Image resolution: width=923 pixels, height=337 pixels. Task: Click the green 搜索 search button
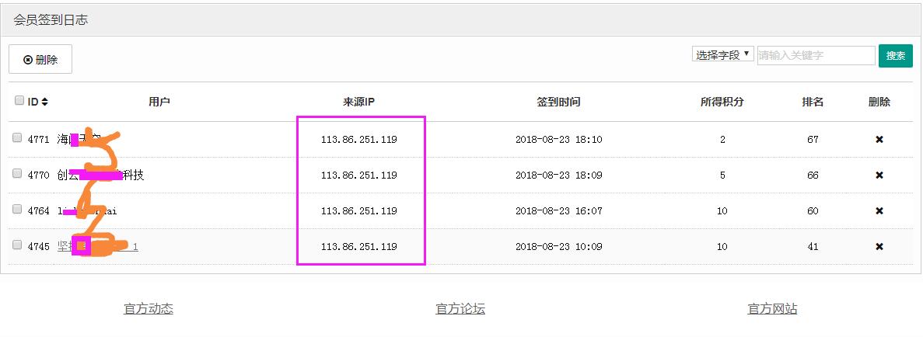(895, 56)
